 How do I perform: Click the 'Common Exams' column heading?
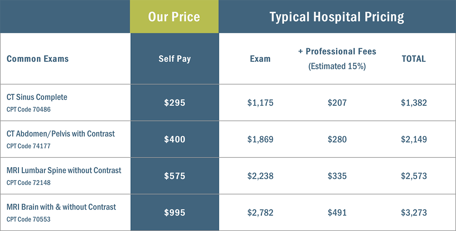pos(38,59)
